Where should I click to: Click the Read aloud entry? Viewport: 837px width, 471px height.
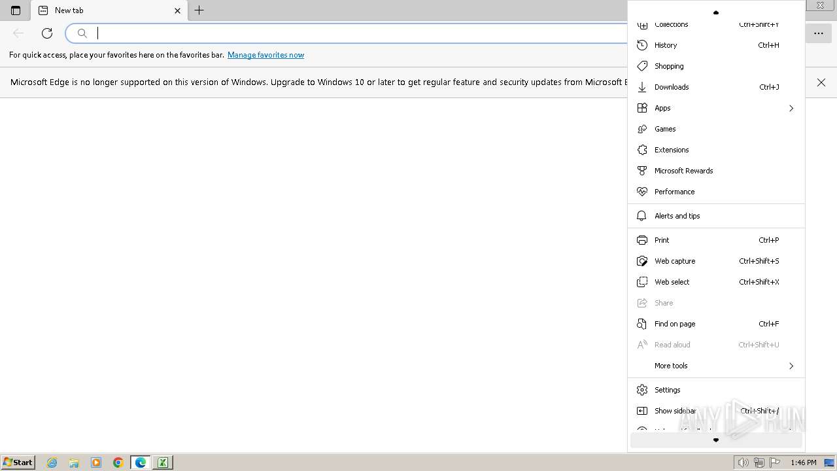716,345
